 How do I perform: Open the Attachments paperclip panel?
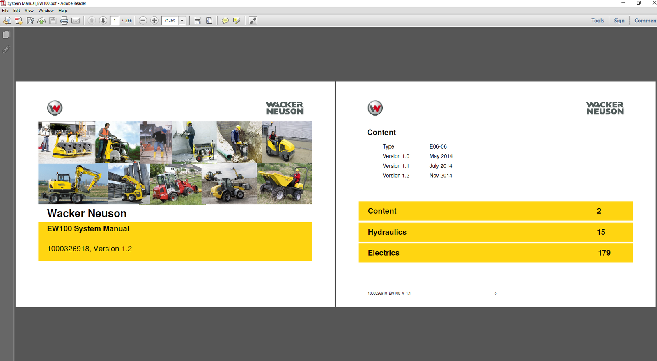tap(7, 49)
